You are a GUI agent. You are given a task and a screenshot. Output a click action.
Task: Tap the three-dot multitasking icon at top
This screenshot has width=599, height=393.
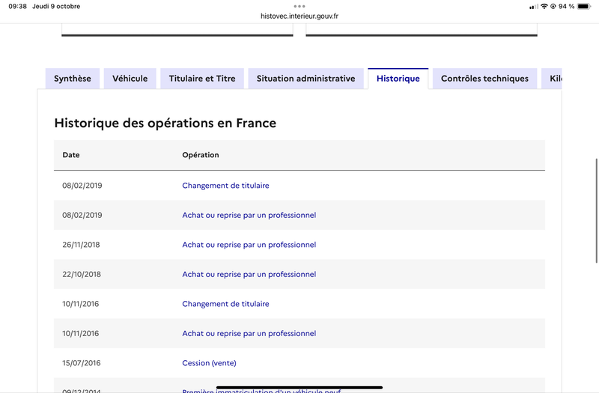click(x=299, y=6)
